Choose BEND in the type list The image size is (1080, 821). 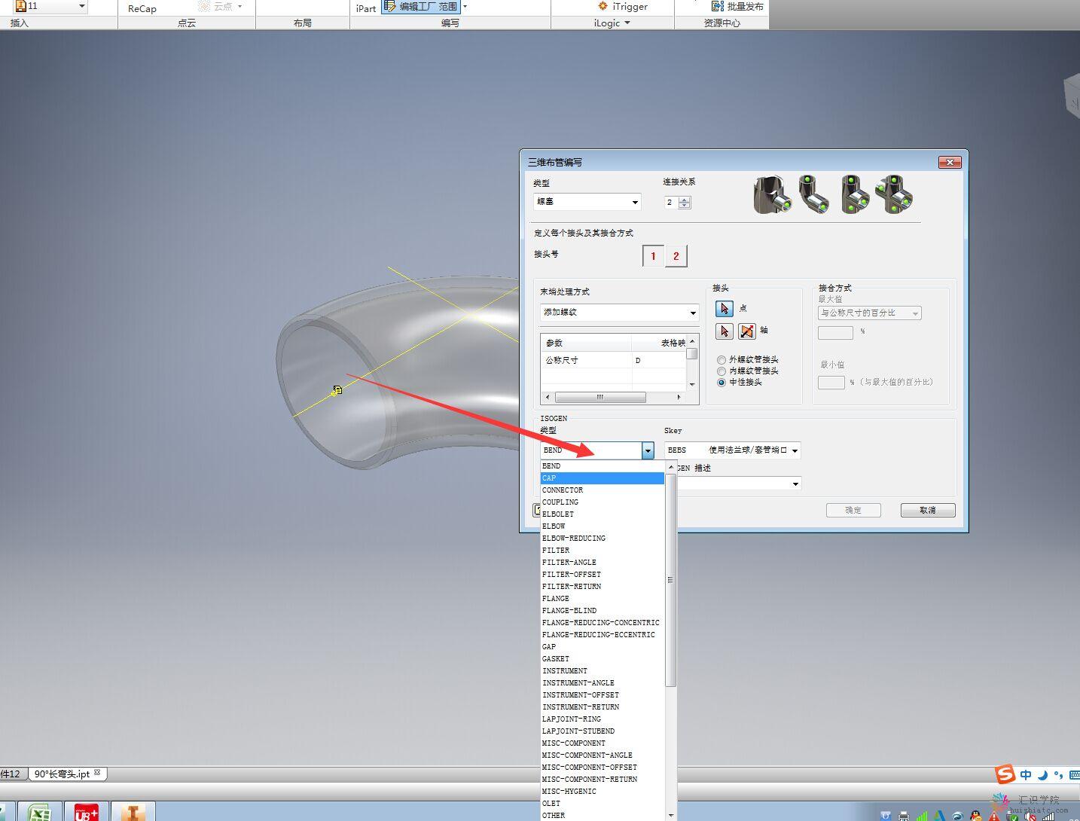pyautogui.click(x=603, y=466)
